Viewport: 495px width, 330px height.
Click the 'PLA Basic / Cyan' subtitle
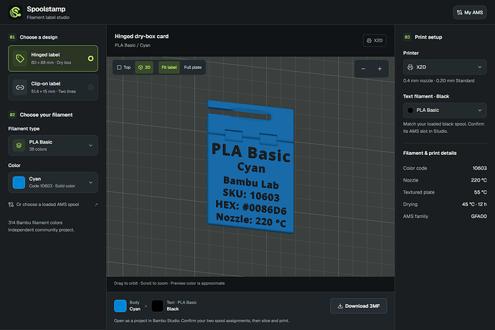pyautogui.click(x=132, y=45)
